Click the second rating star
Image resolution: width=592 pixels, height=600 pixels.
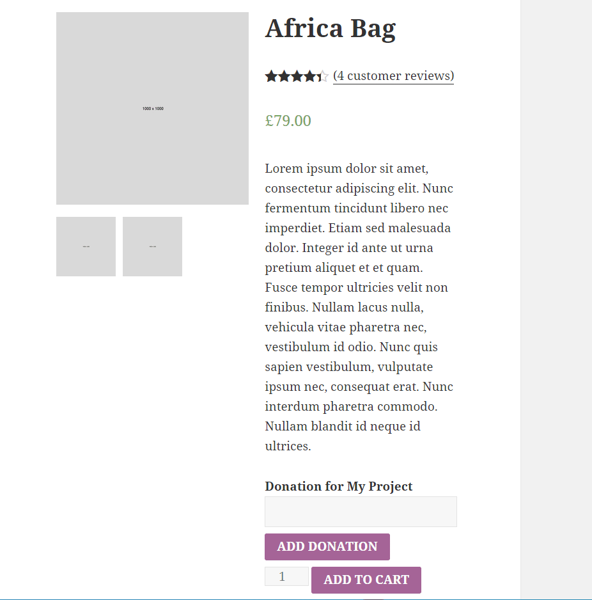[x=284, y=77]
